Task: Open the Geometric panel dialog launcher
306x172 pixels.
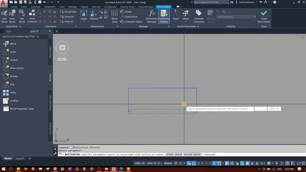Action: [x=76, y=26]
